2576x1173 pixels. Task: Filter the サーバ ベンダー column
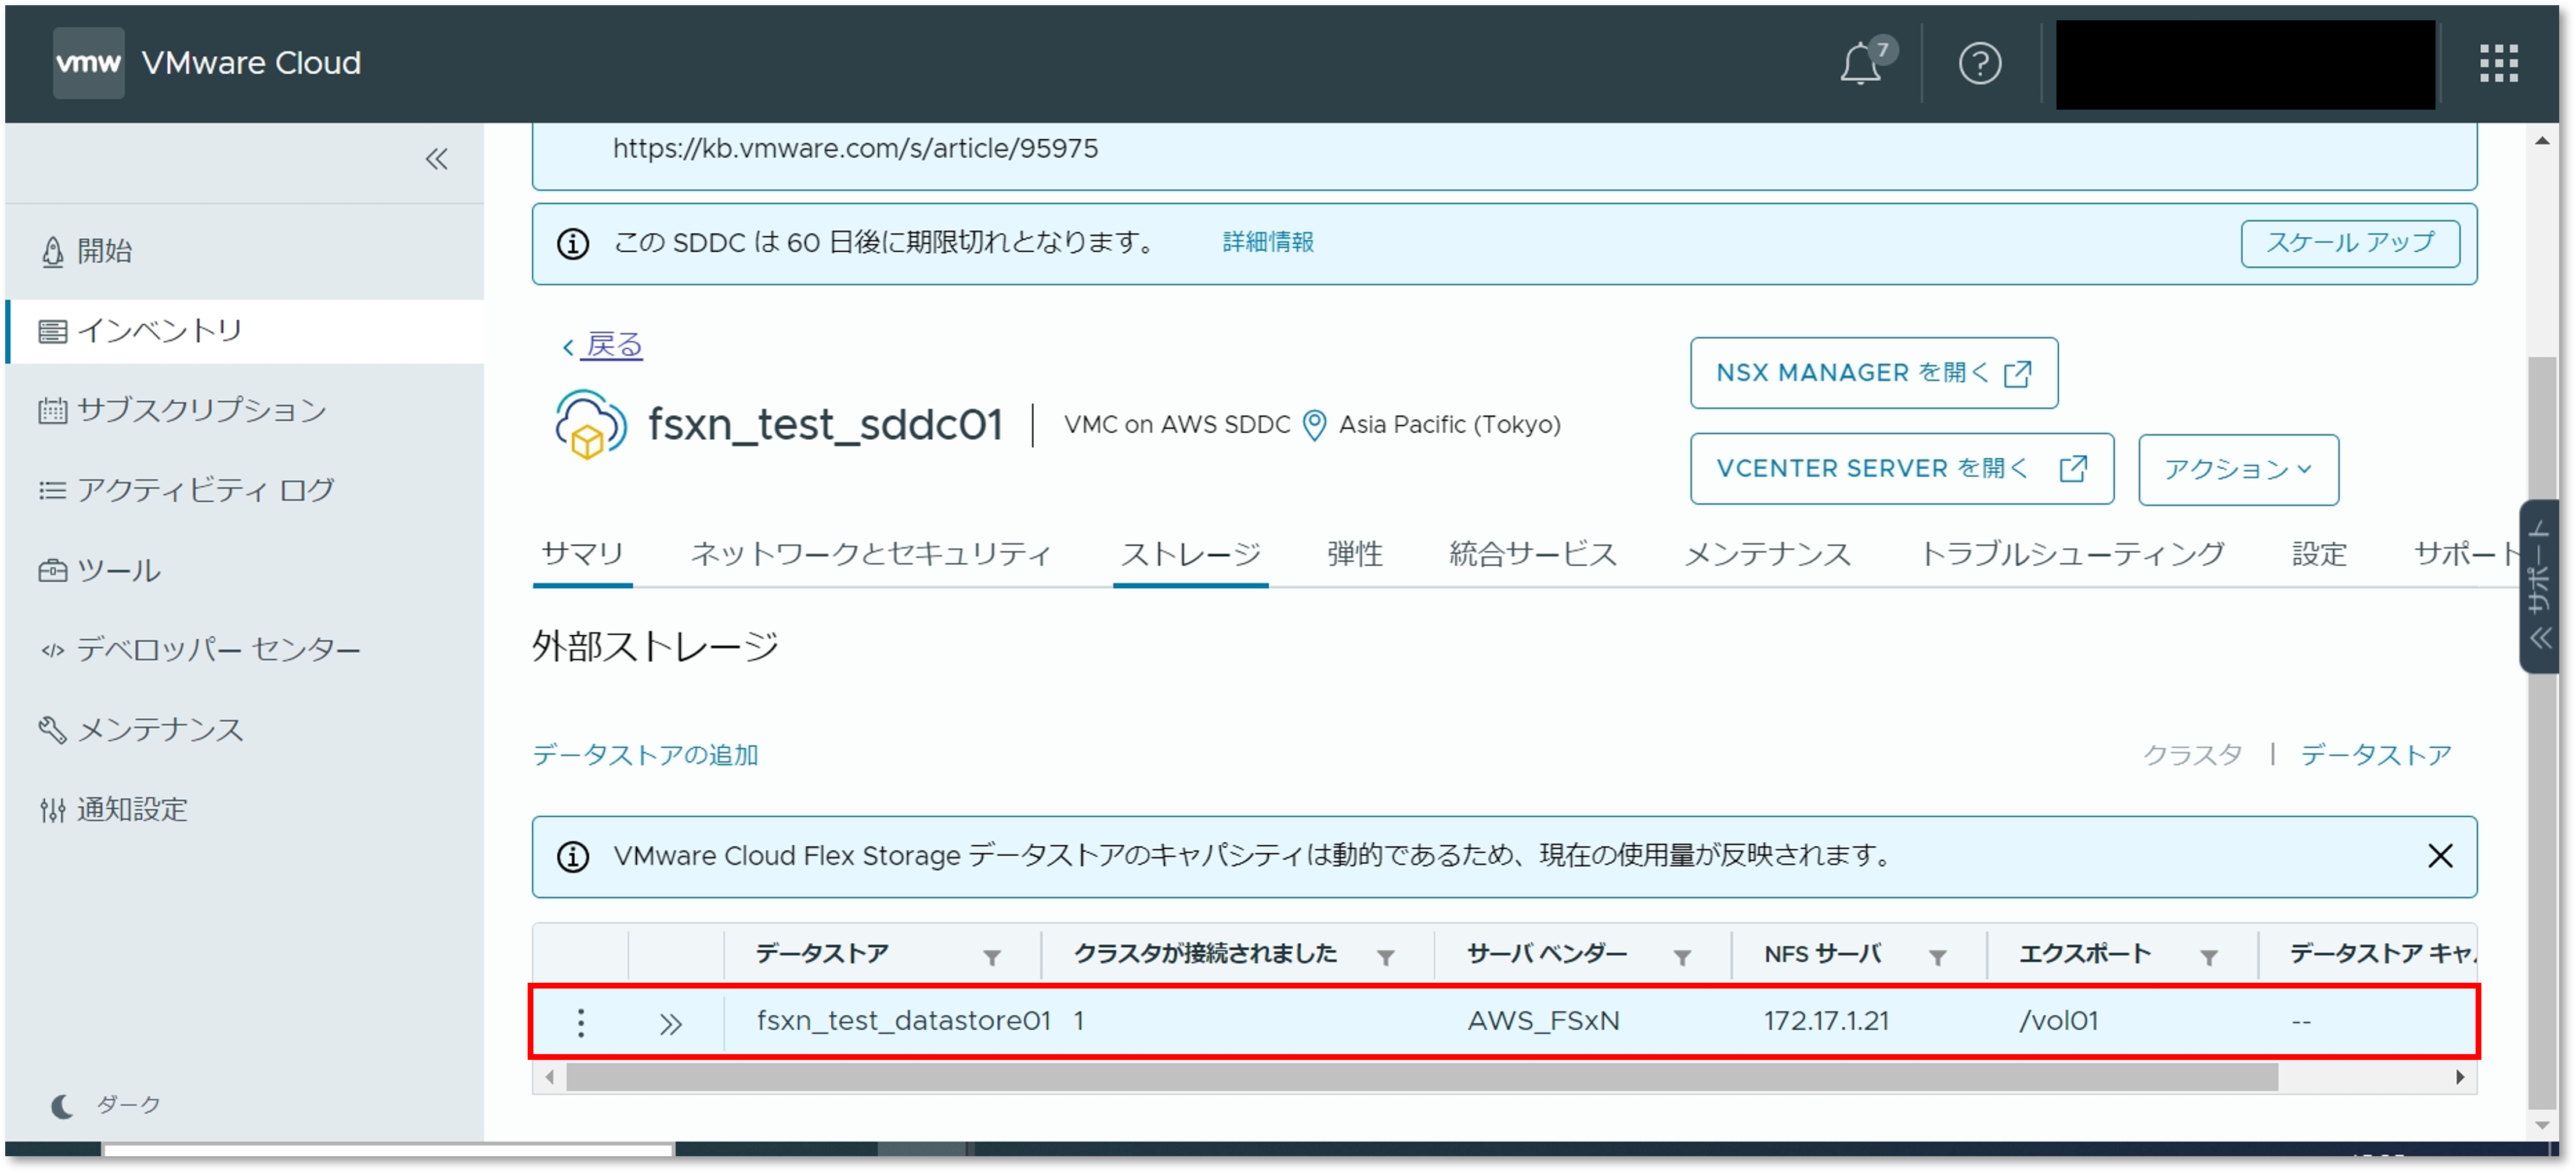[1682, 958]
